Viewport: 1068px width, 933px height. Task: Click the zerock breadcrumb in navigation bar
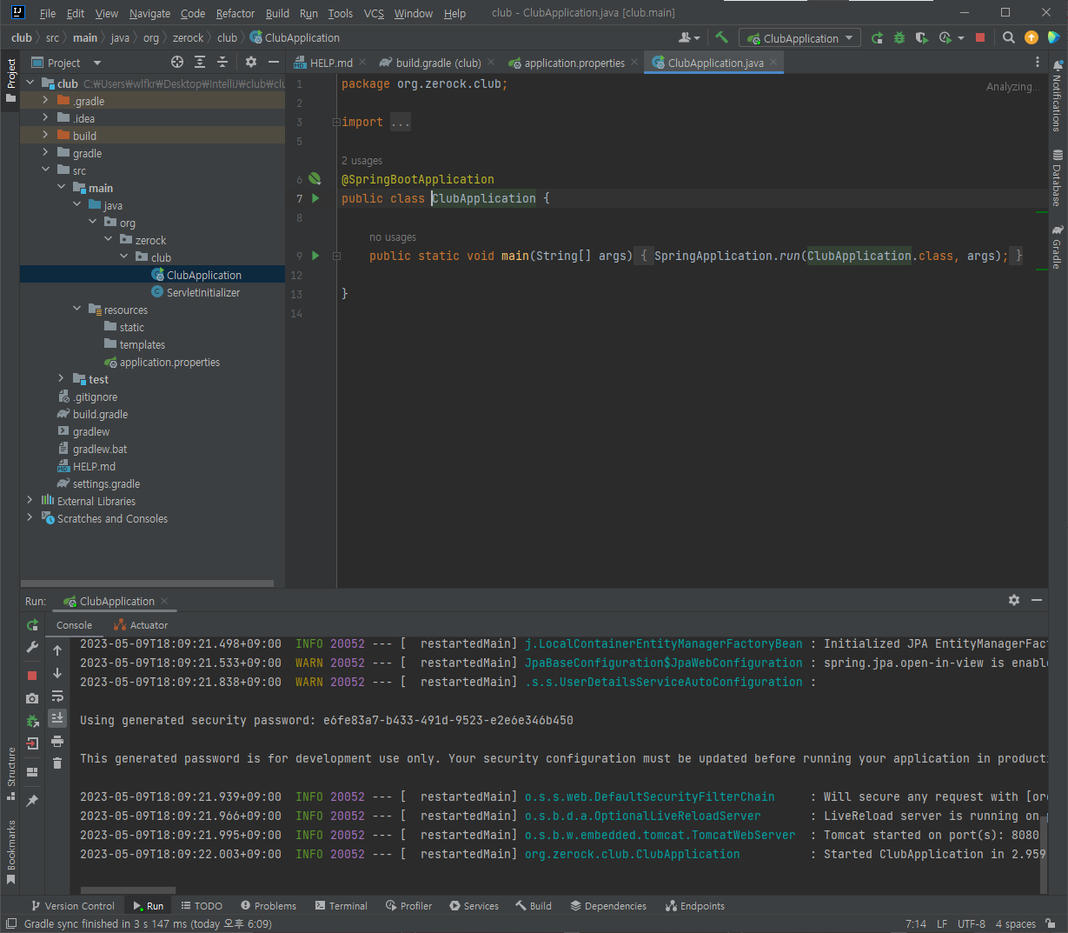coord(188,37)
